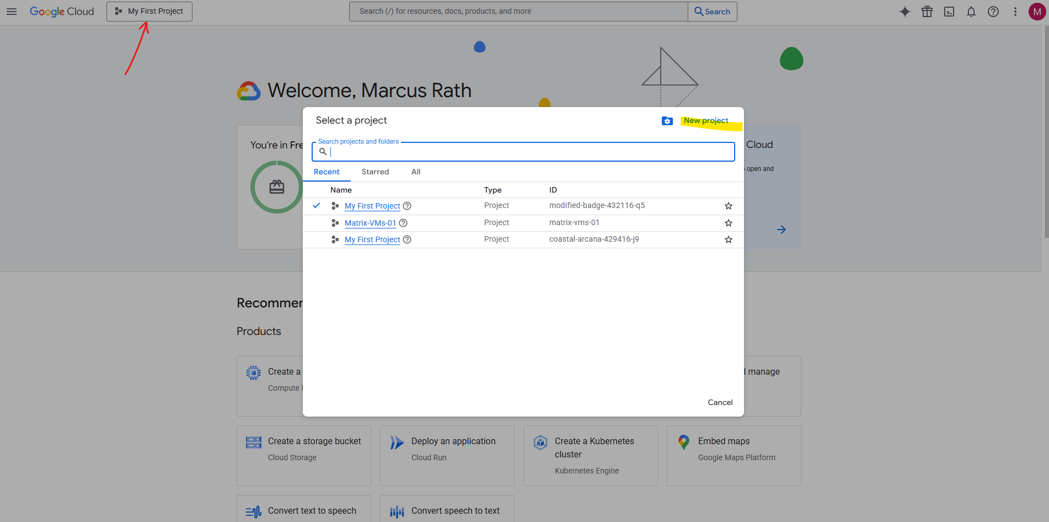Open the free trial gift icon
The width and height of the screenshot is (1049, 522).
[x=927, y=12]
